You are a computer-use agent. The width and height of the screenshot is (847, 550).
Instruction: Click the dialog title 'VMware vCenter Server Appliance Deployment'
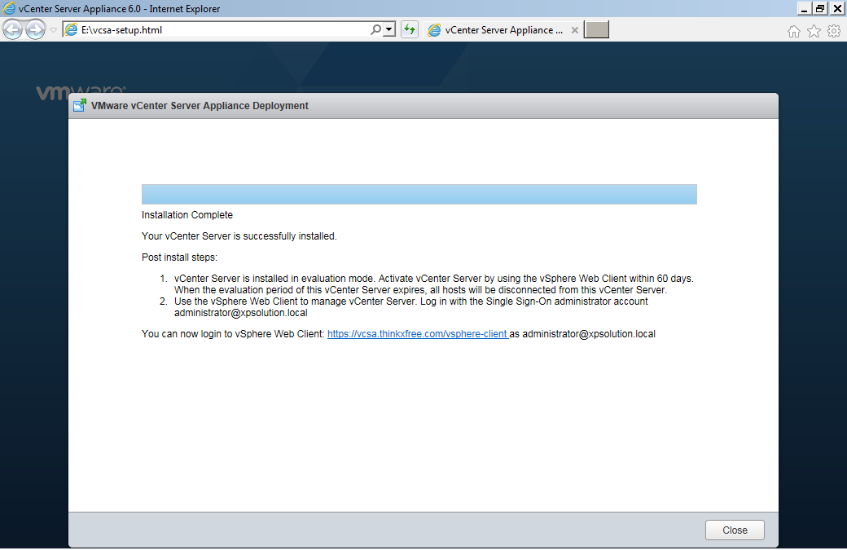(x=200, y=106)
